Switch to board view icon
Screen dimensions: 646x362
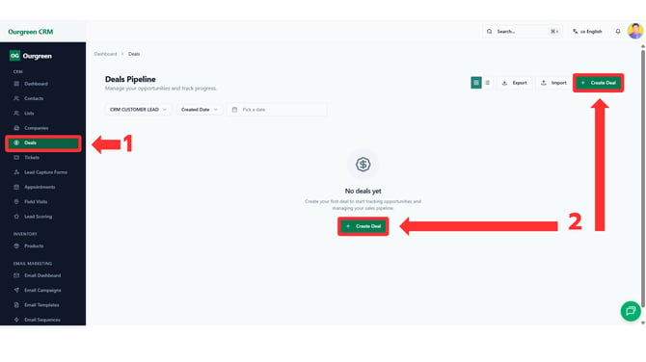coord(476,83)
